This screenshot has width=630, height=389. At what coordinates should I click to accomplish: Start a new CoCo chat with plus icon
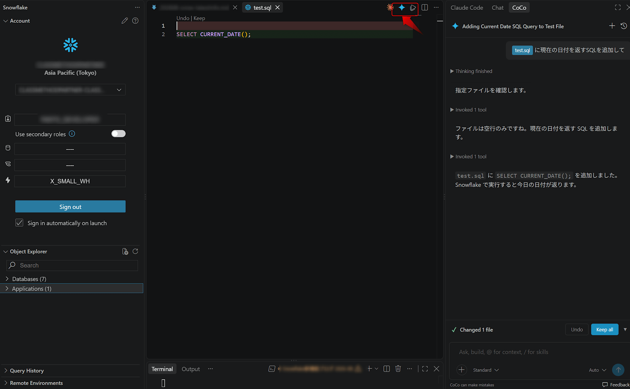point(612,26)
